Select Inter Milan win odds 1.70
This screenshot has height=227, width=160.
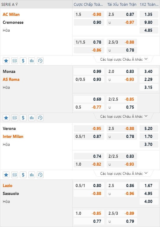coord(149,136)
